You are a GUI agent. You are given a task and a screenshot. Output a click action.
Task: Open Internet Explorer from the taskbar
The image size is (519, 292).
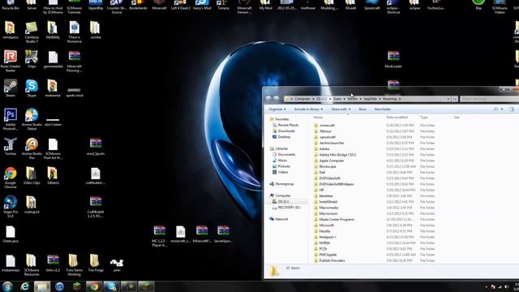[25, 286]
